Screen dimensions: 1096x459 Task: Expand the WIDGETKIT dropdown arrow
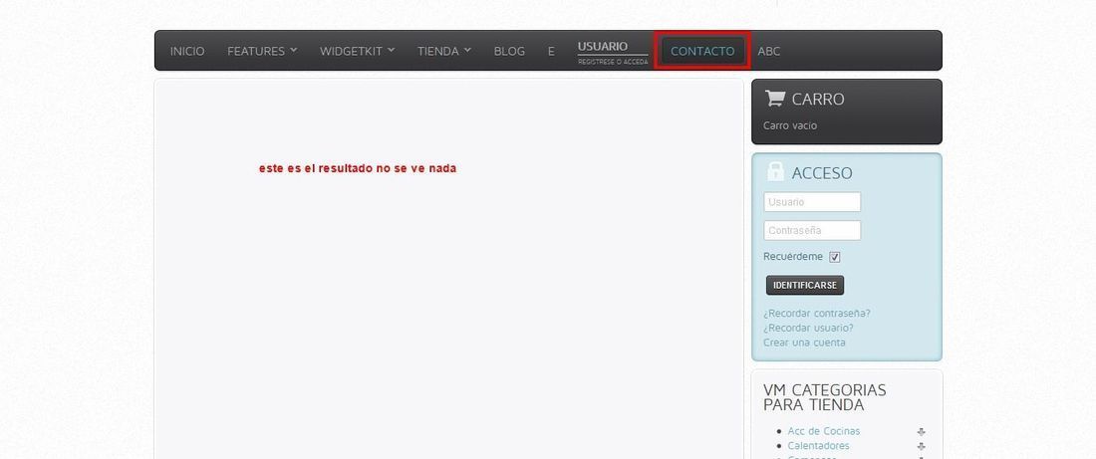coord(392,50)
